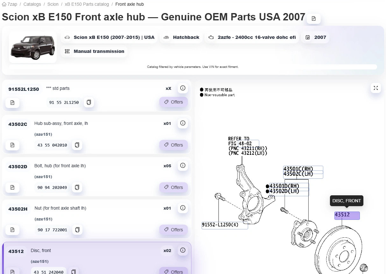Click the document icon beside page title
The width and height of the screenshot is (386, 274).
[314, 18]
